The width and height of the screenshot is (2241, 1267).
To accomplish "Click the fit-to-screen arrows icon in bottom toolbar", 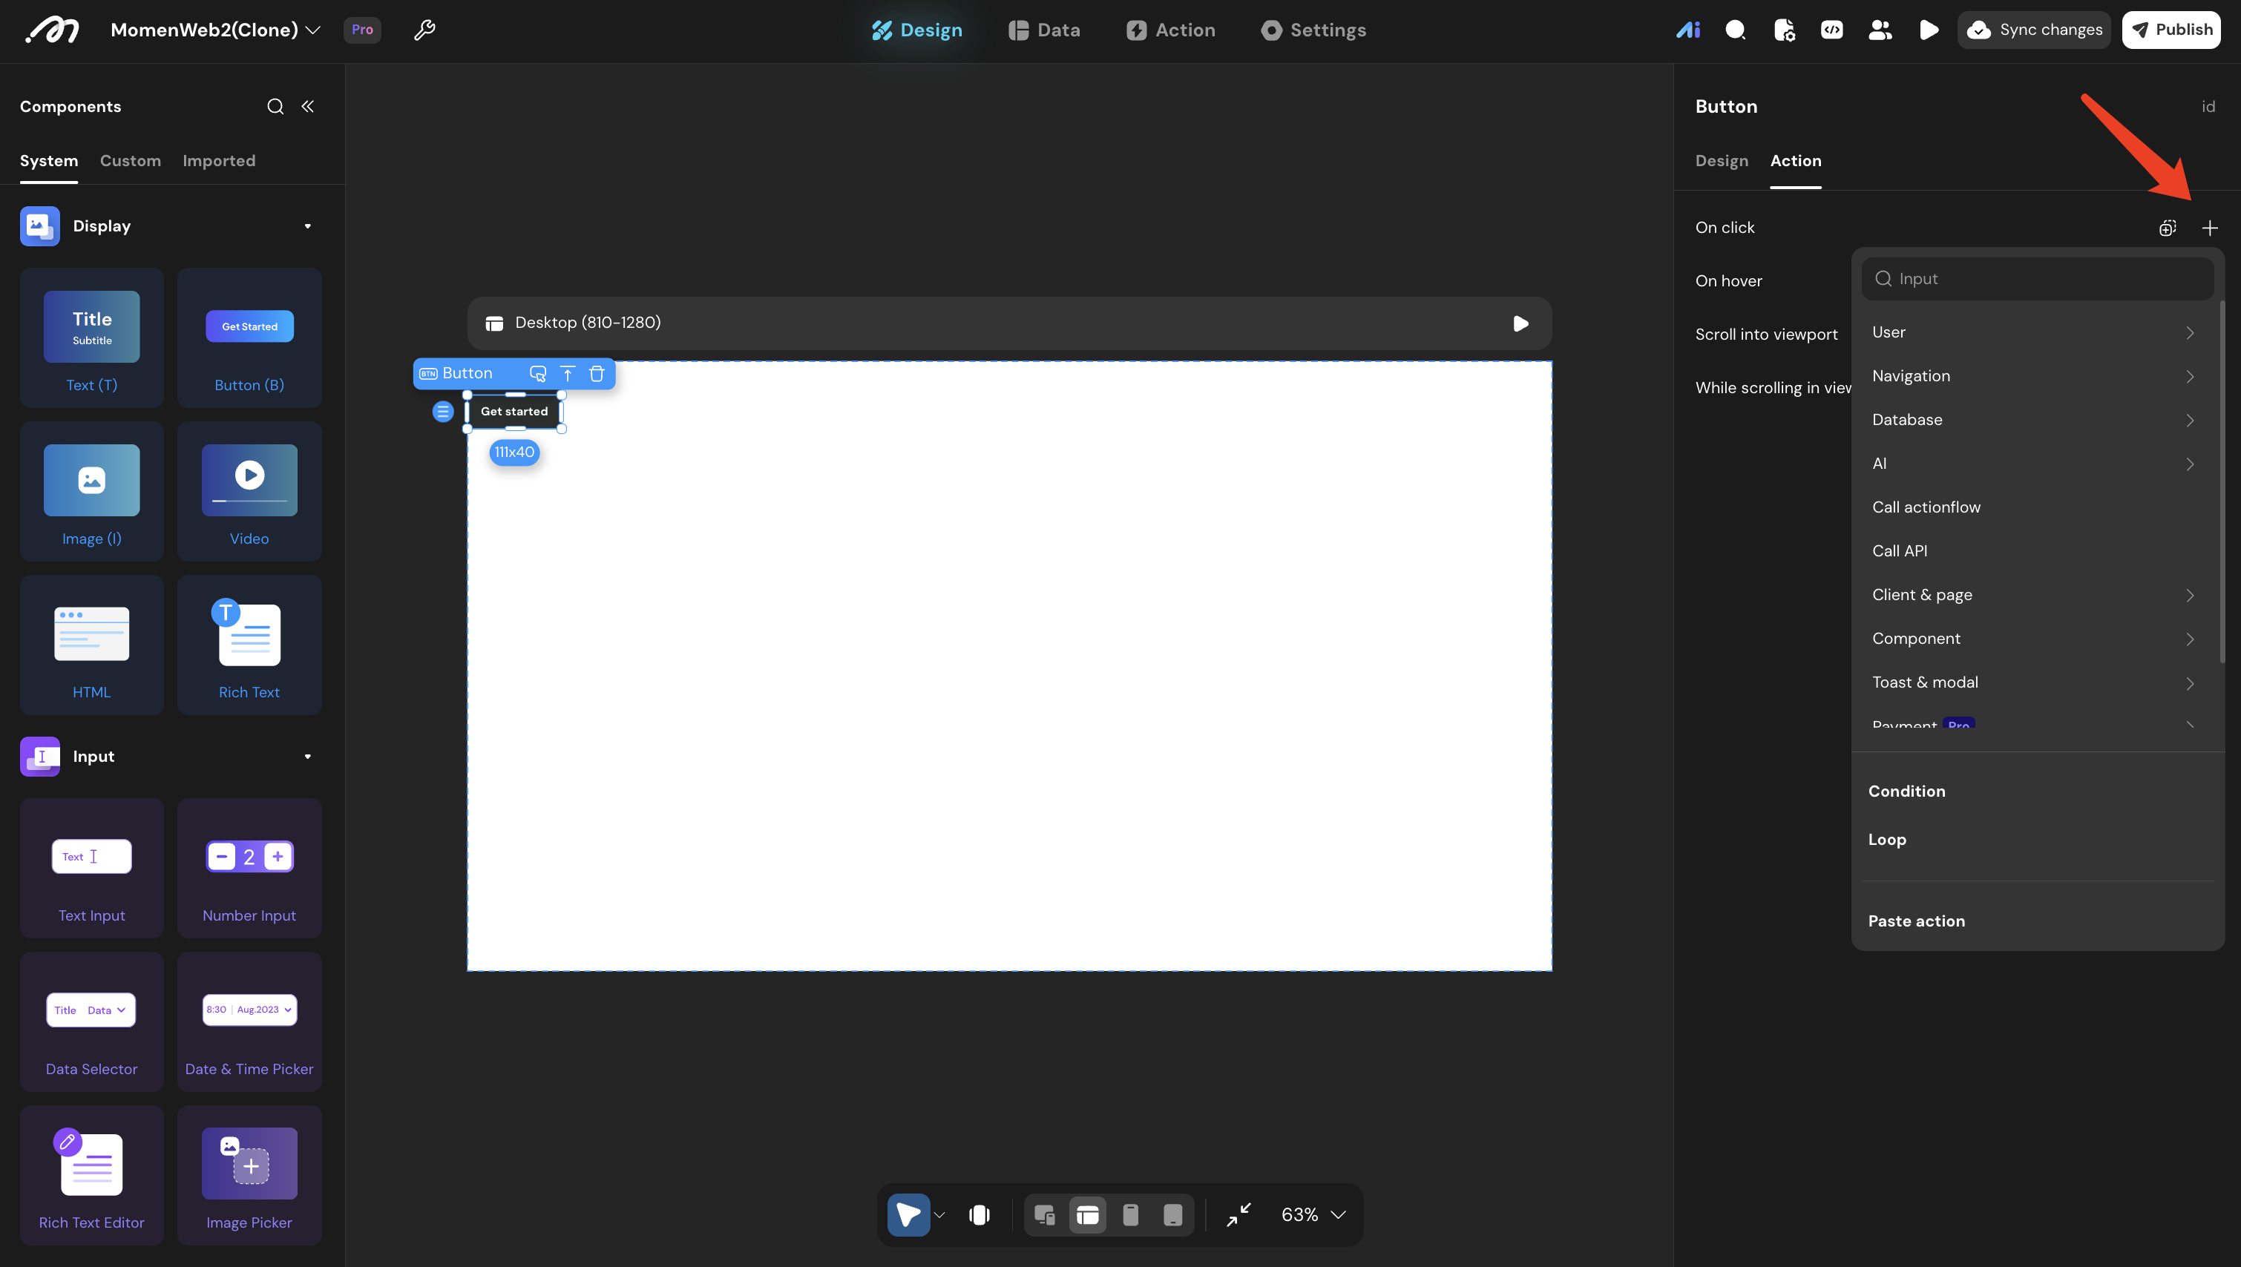I will point(1238,1215).
